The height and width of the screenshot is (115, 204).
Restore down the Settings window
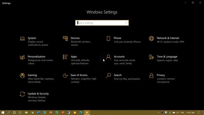(x=193, y=3)
